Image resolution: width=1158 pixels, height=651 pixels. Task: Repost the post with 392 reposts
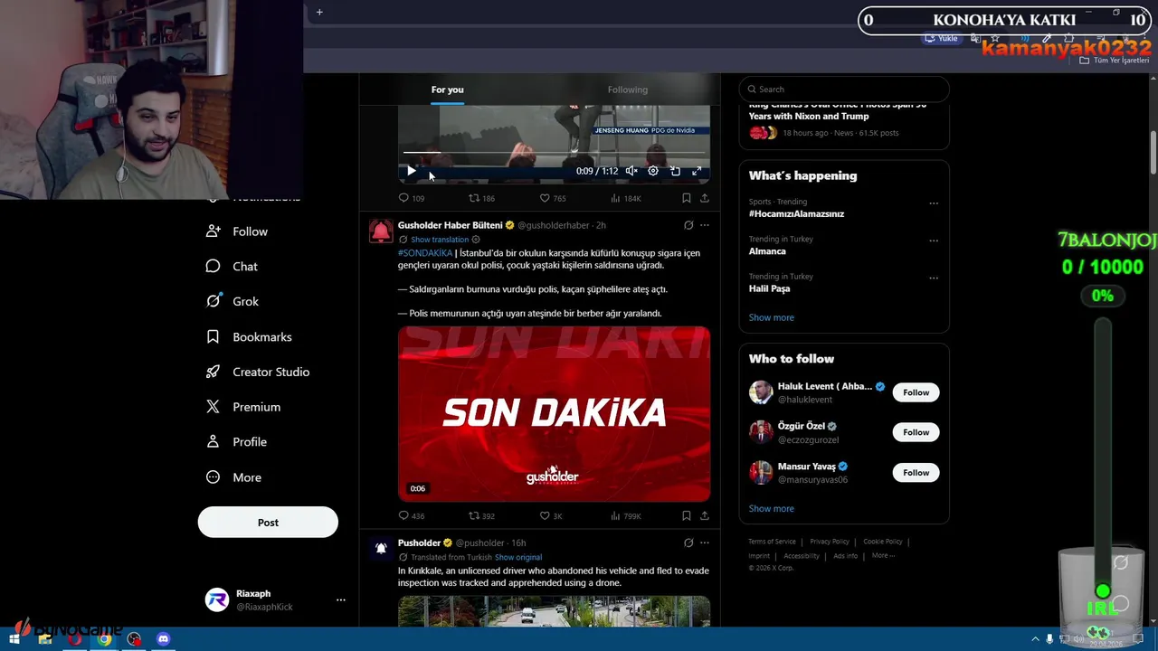tap(481, 516)
